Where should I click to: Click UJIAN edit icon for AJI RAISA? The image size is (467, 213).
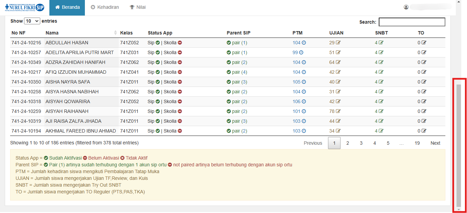[x=338, y=121]
